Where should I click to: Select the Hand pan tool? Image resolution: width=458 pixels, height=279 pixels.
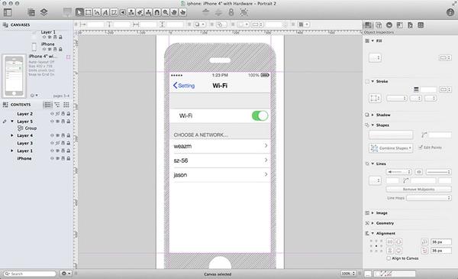174,12
